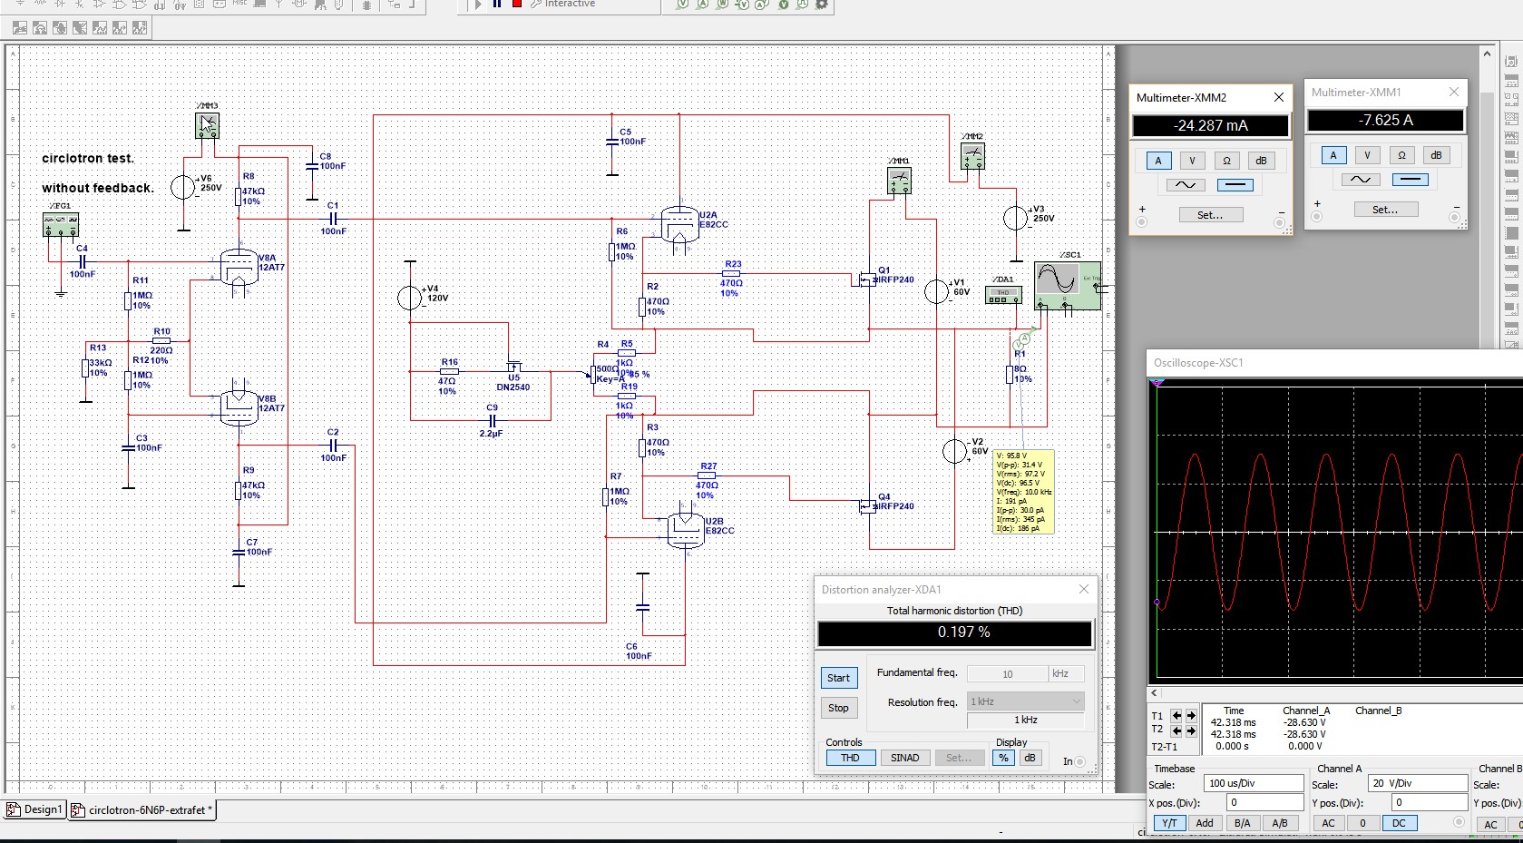Image resolution: width=1523 pixels, height=843 pixels.
Task: Click Set... in Multimeter-XMM1
Action: pos(1385,210)
